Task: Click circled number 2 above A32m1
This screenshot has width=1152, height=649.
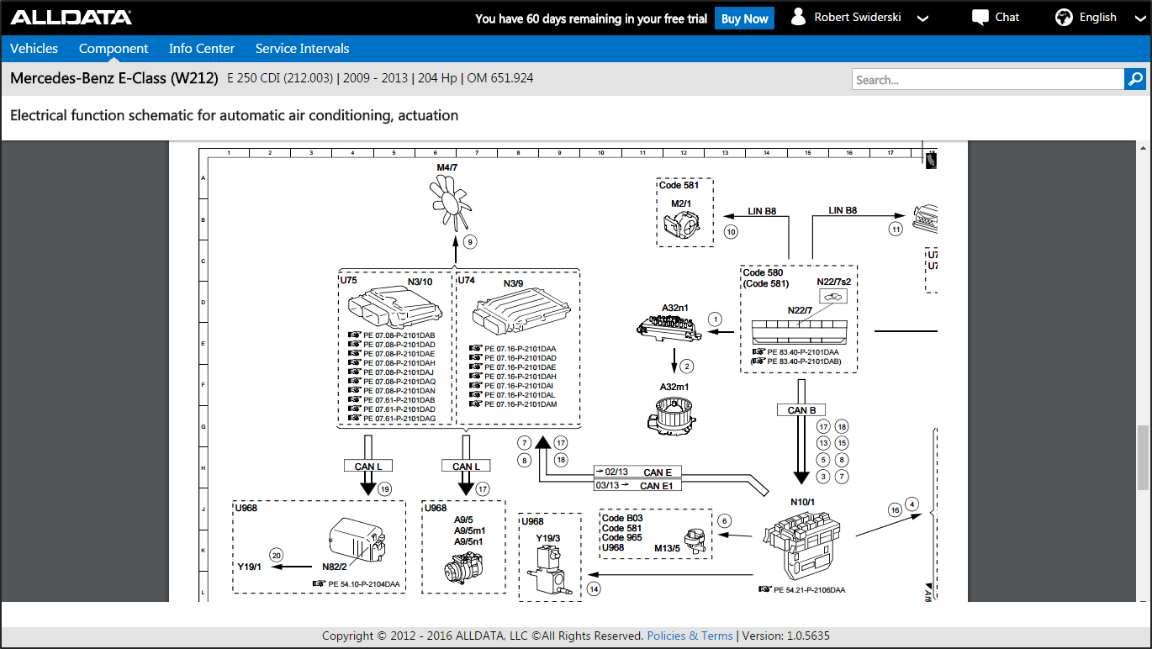Action: pyautogui.click(x=687, y=366)
